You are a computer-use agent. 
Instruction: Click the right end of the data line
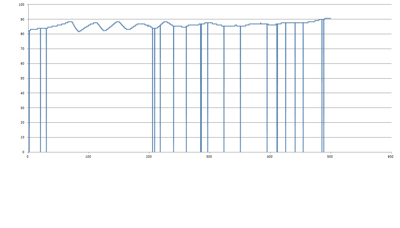(330, 18)
